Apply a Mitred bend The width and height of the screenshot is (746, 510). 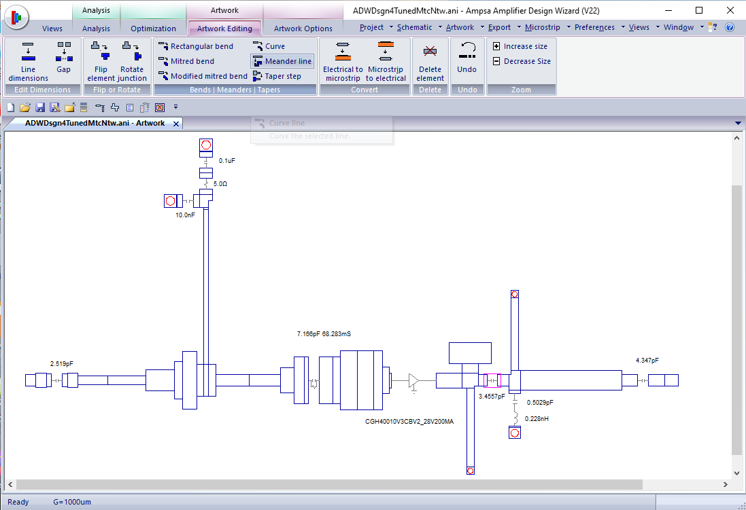click(x=186, y=61)
